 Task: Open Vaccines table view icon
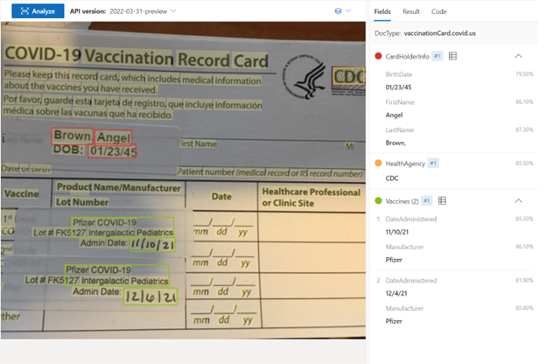point(442,200)
